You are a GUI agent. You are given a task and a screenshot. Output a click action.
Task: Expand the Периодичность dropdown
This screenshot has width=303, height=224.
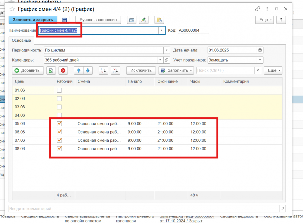click(167, 50)
